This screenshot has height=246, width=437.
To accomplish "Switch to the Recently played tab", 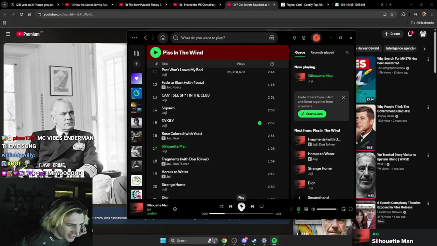I will (x=322, y=53).
